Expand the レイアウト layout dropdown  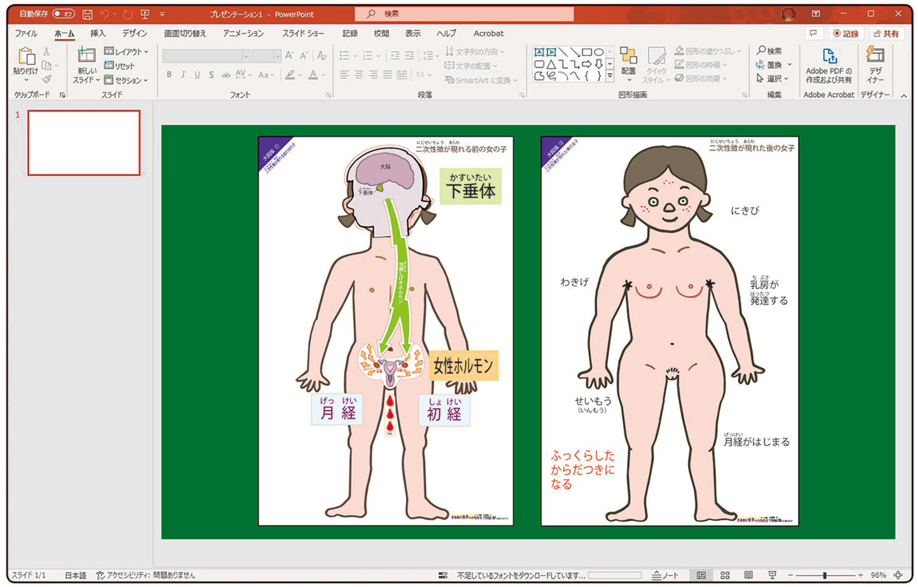click(126, 51)
